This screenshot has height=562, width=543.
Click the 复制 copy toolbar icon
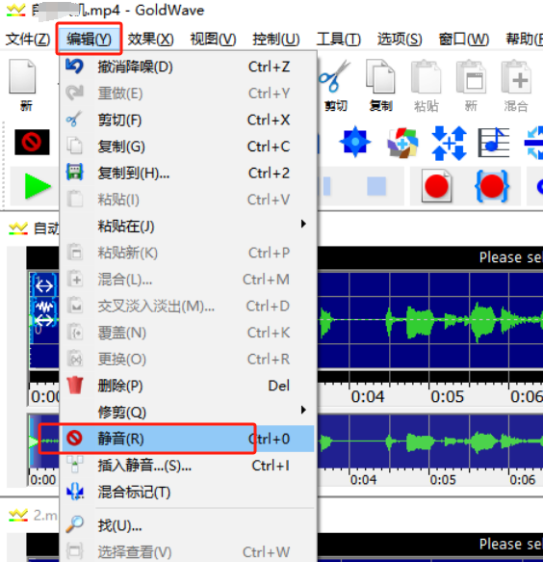[380, 86]
